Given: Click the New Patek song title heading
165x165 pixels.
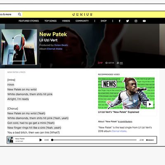Looking at the screenshot, I should point(53,34).
